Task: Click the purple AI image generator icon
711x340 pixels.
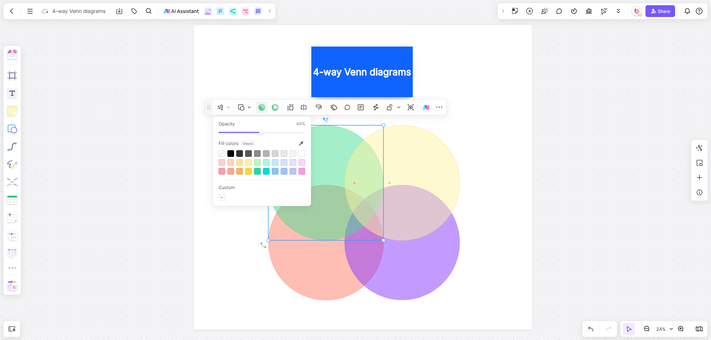Action: point(208,11)
